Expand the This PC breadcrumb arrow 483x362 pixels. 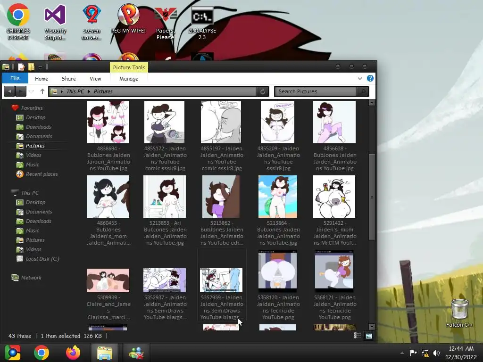point(62,91)
